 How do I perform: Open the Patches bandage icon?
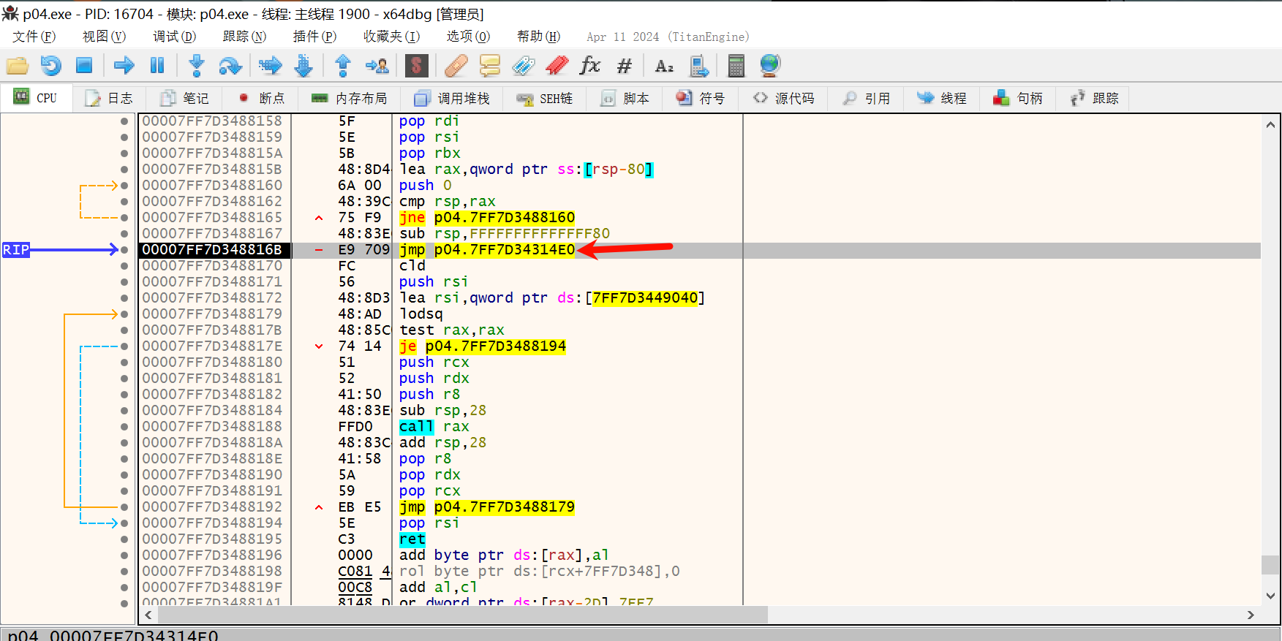click(456, 66)
